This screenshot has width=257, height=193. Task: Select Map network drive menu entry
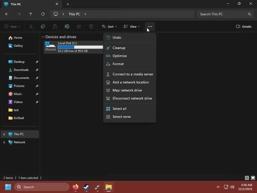point(127,90)
